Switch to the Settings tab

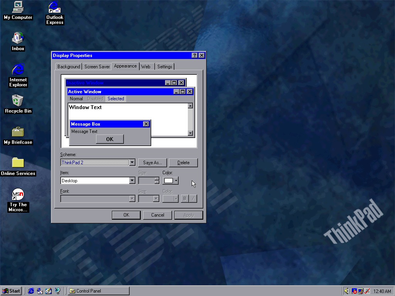point(165,67)
